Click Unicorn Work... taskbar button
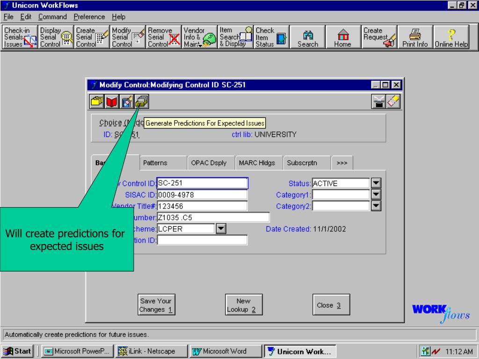 point(300,352)
